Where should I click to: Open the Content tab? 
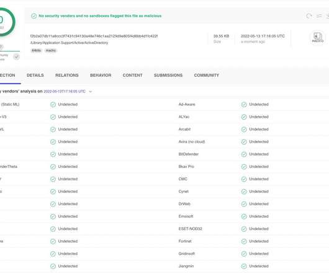(x=133, y=75)
